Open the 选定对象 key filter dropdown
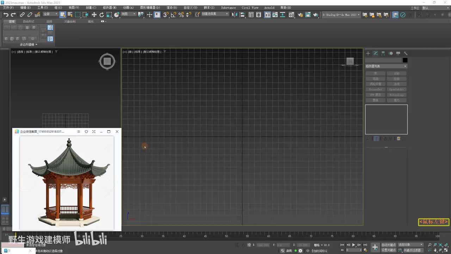The height and width of the screenshot is (254, 451). (410, 245)
